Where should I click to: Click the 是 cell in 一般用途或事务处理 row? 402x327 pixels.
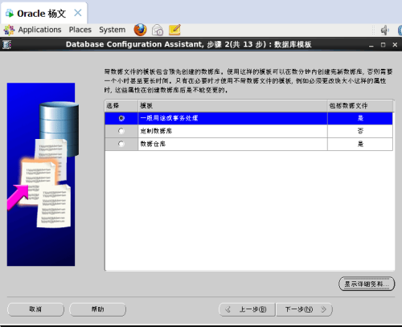click(x=360, y=118)
